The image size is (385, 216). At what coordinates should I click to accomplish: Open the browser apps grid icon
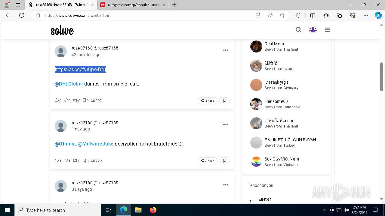pyautogui.click(x=258, y=15)
